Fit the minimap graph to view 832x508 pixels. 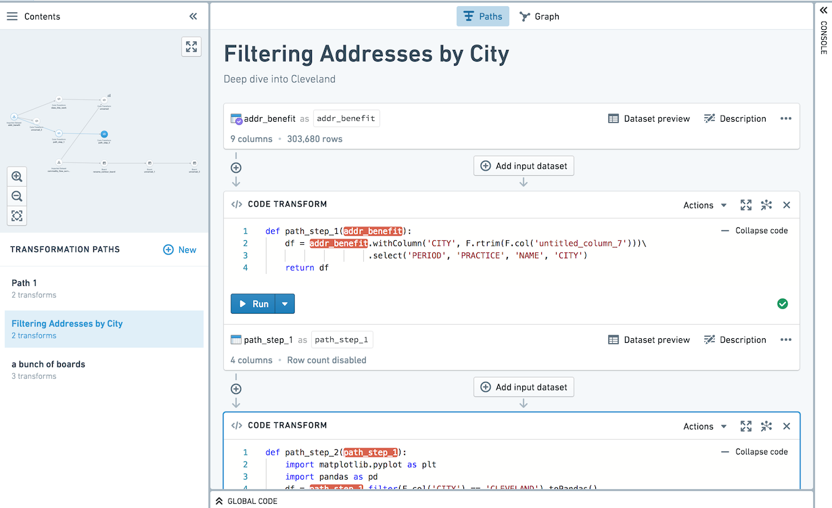point(17,216)
